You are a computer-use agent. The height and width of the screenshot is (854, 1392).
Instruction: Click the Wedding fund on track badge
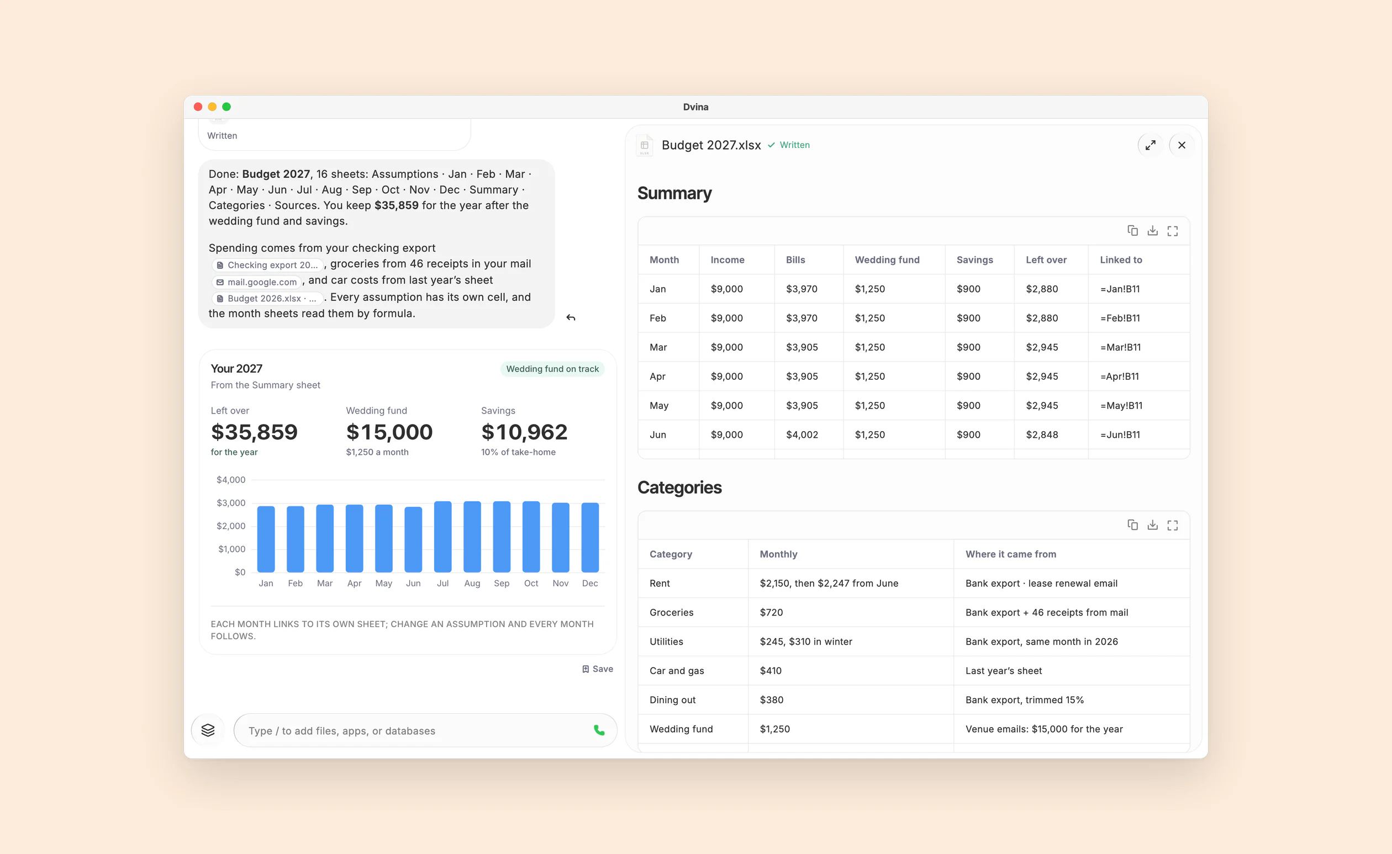coord(552,369)
